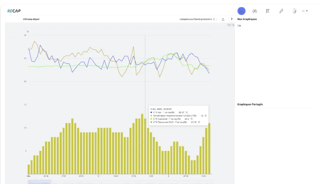This screenshot has width=321, height=184.
Task: Toggle 'Comparer avec l'année précédente' switch
Action: 215,19
